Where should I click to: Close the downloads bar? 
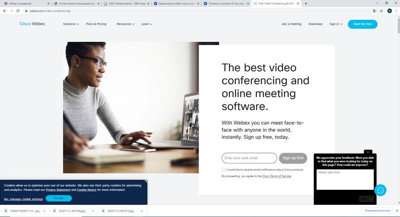397,210
